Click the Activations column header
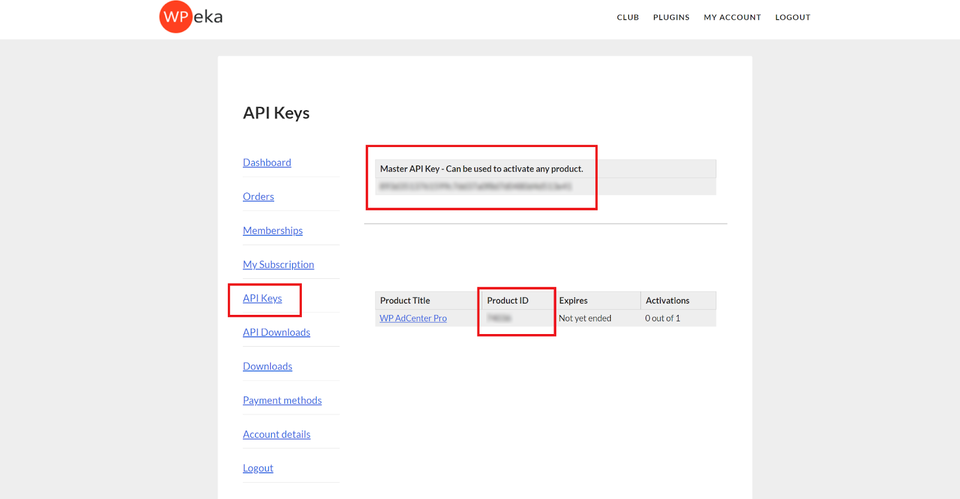This screenshot has height=499, width=960. tap(667, 300)
